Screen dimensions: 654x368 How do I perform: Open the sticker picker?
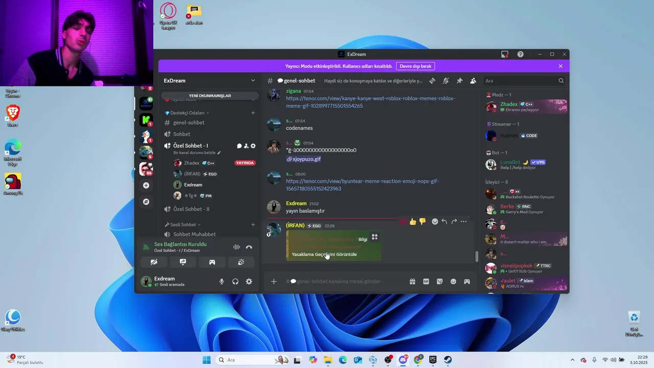click(x=439, y=281)
